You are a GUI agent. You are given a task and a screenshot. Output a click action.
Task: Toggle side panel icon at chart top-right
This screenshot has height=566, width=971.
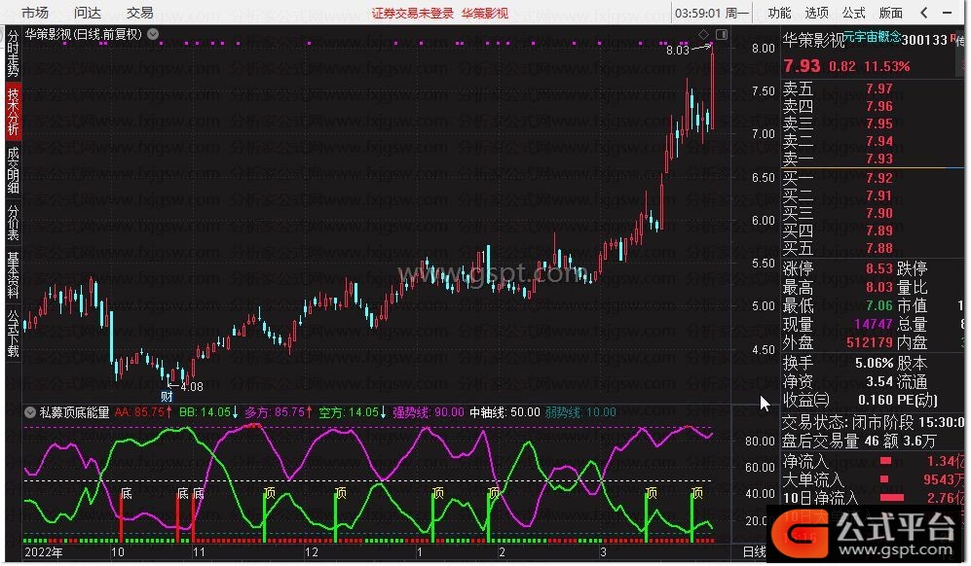tap(722, 34)
